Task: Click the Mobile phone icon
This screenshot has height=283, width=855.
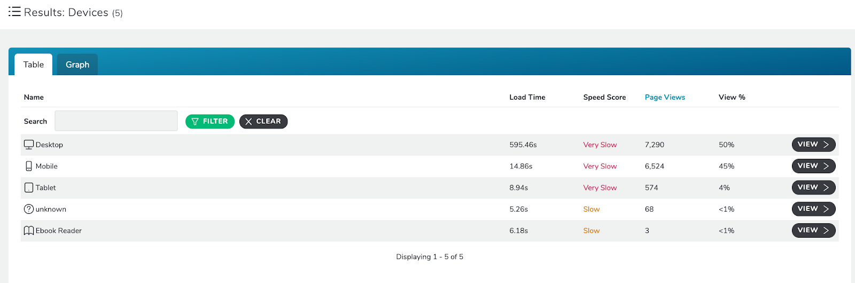Action: click(x=29, y=166)
